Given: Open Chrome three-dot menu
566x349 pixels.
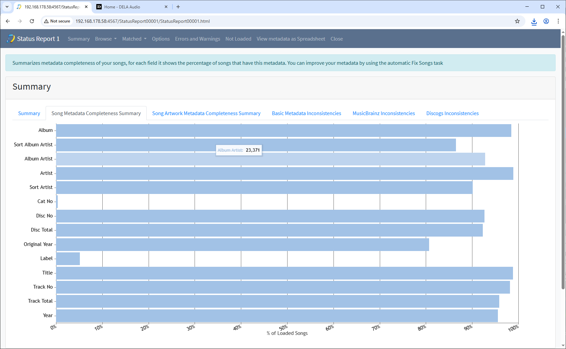Looking at the screenshot, I should [x=558, y=21].
